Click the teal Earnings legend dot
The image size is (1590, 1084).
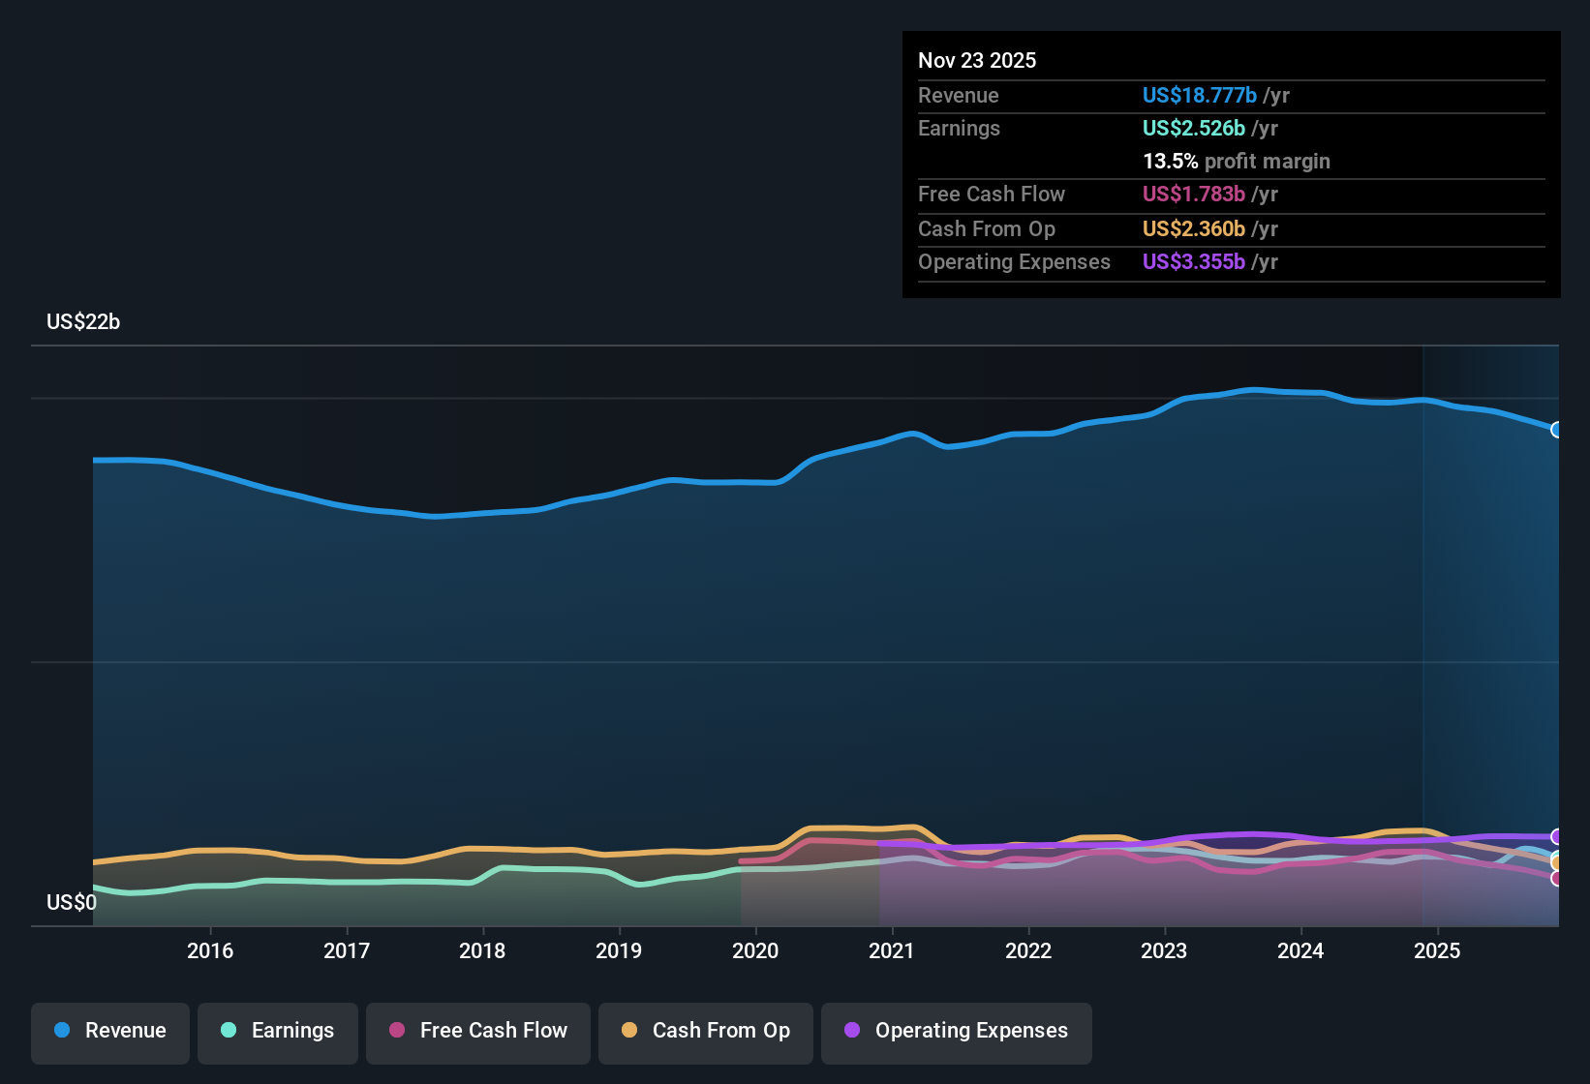[x=229, y=1031]
